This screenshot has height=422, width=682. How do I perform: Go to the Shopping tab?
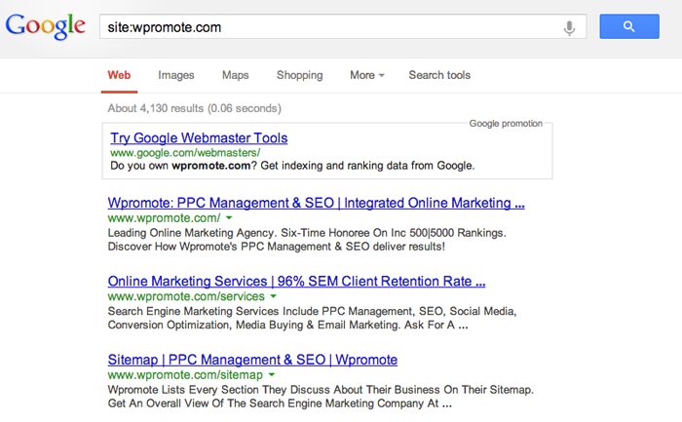[299, 75]
